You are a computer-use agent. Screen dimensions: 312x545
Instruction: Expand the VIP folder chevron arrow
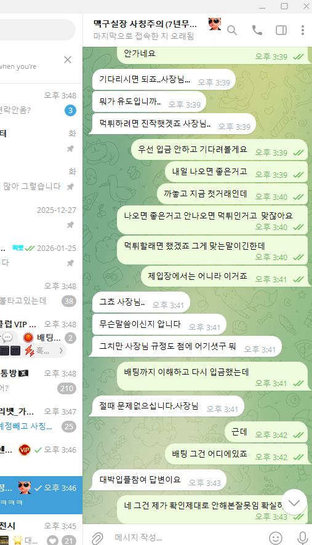[61, 351]
